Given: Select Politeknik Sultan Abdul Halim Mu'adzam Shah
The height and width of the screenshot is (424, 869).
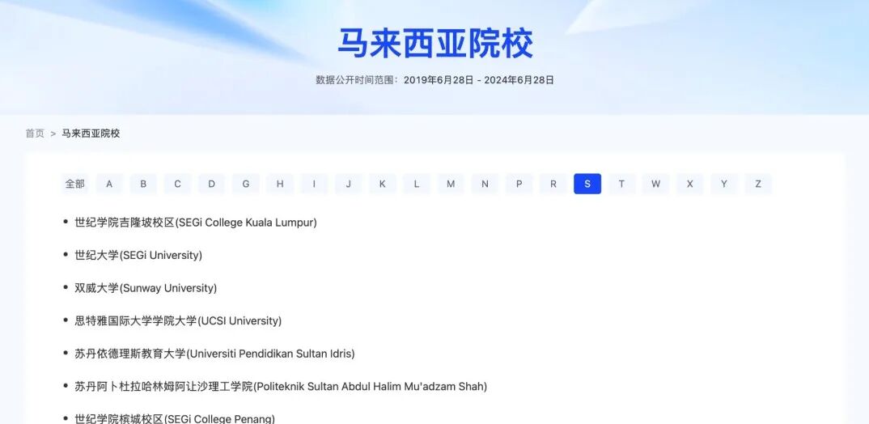Looking at the screenshot, I should pyautogui.click(x=281, y=387).
